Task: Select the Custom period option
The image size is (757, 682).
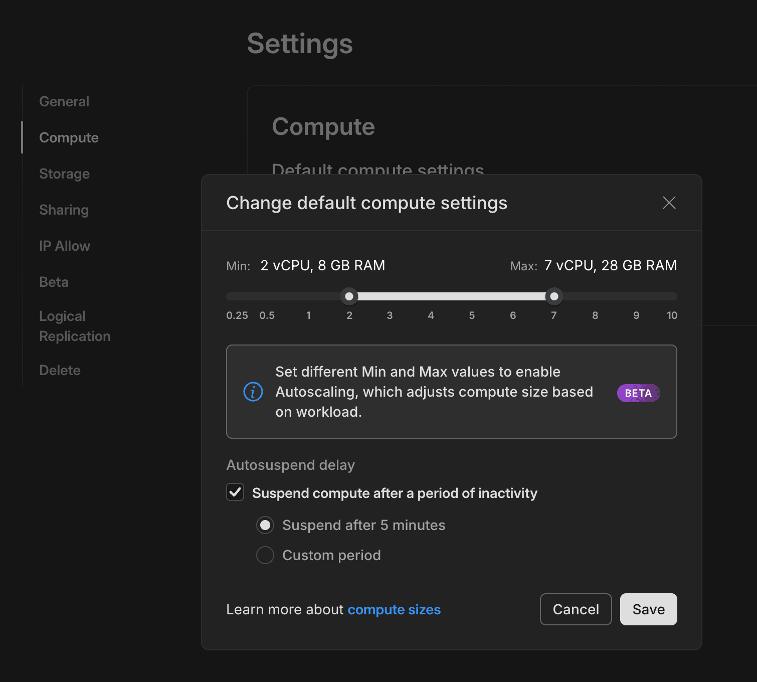Action: 265,555
